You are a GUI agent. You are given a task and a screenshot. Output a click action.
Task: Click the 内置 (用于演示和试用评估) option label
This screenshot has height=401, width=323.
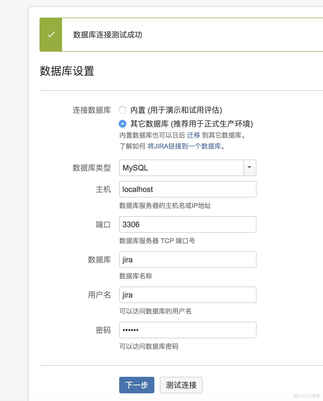[x=176, y=110]
